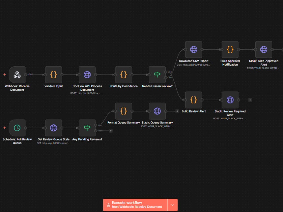Screen dimensions: 283x212
Task: Click the Route by Confidence label
Action: pos(124,86)
